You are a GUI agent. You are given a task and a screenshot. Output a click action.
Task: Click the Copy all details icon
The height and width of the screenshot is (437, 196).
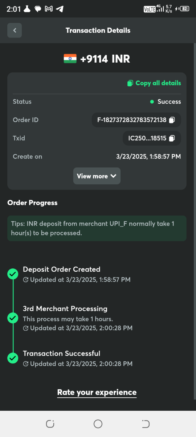pos(130,83)
